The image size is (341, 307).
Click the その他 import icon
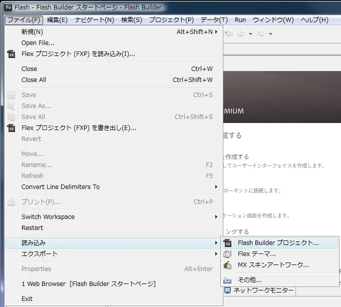pos(227,280)
